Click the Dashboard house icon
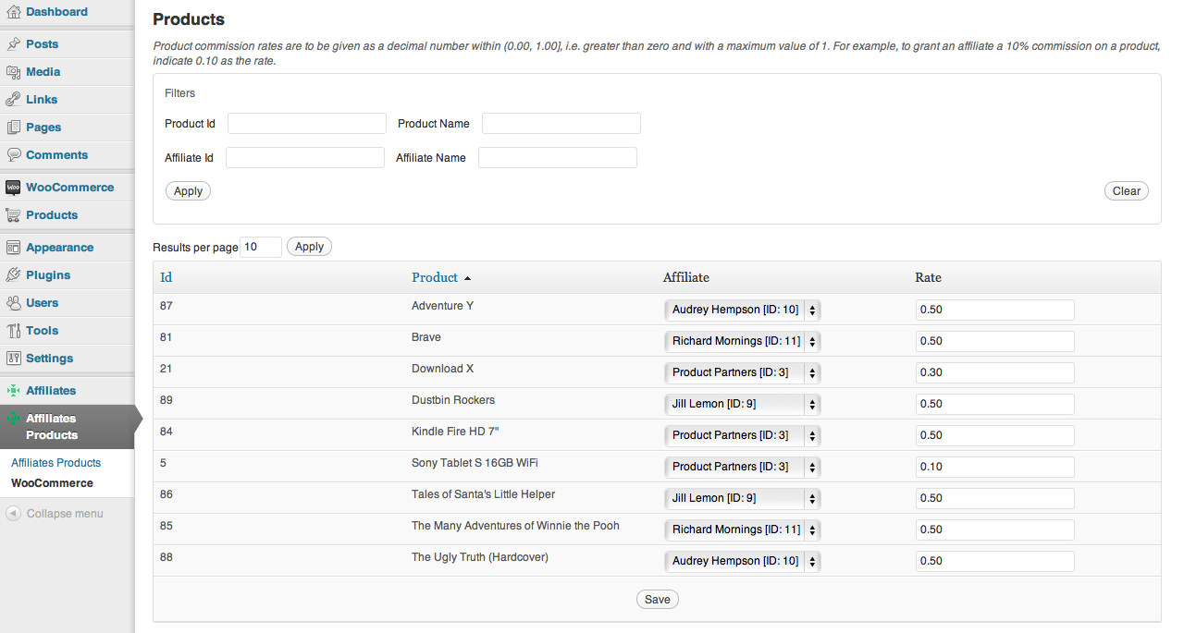The image size is (1184, 633). (13, 12)
